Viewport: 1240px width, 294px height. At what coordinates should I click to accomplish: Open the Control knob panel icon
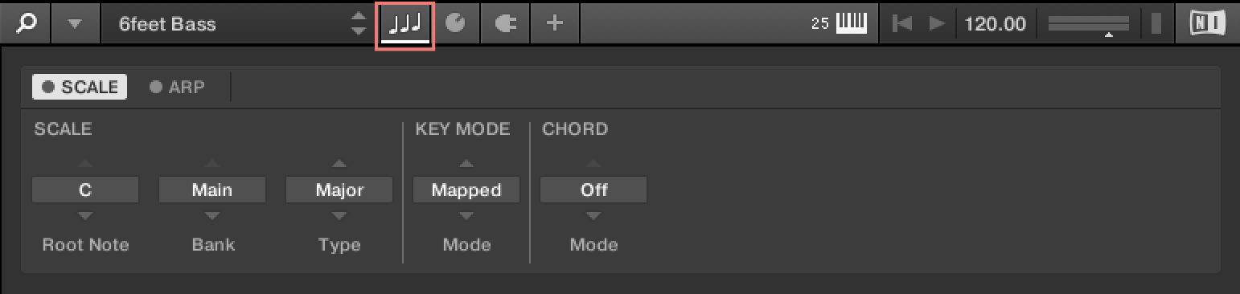[x=455, y=24]
